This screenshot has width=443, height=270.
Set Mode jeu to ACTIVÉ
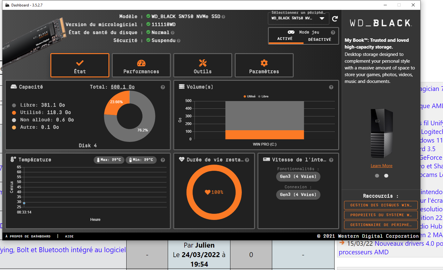click(x=285, y=39)
